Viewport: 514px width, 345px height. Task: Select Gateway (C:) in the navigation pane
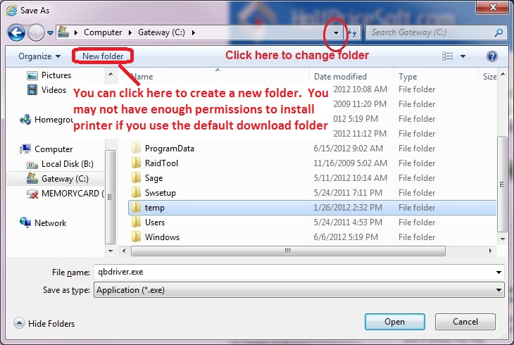(65, 179)
